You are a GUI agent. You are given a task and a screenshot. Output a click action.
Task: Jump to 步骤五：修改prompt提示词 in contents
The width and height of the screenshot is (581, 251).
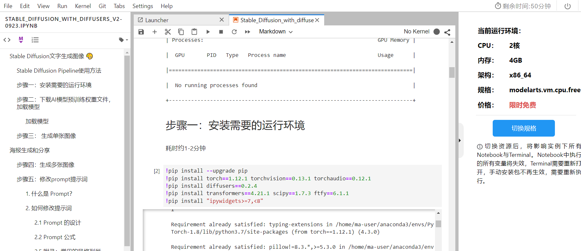52,179
